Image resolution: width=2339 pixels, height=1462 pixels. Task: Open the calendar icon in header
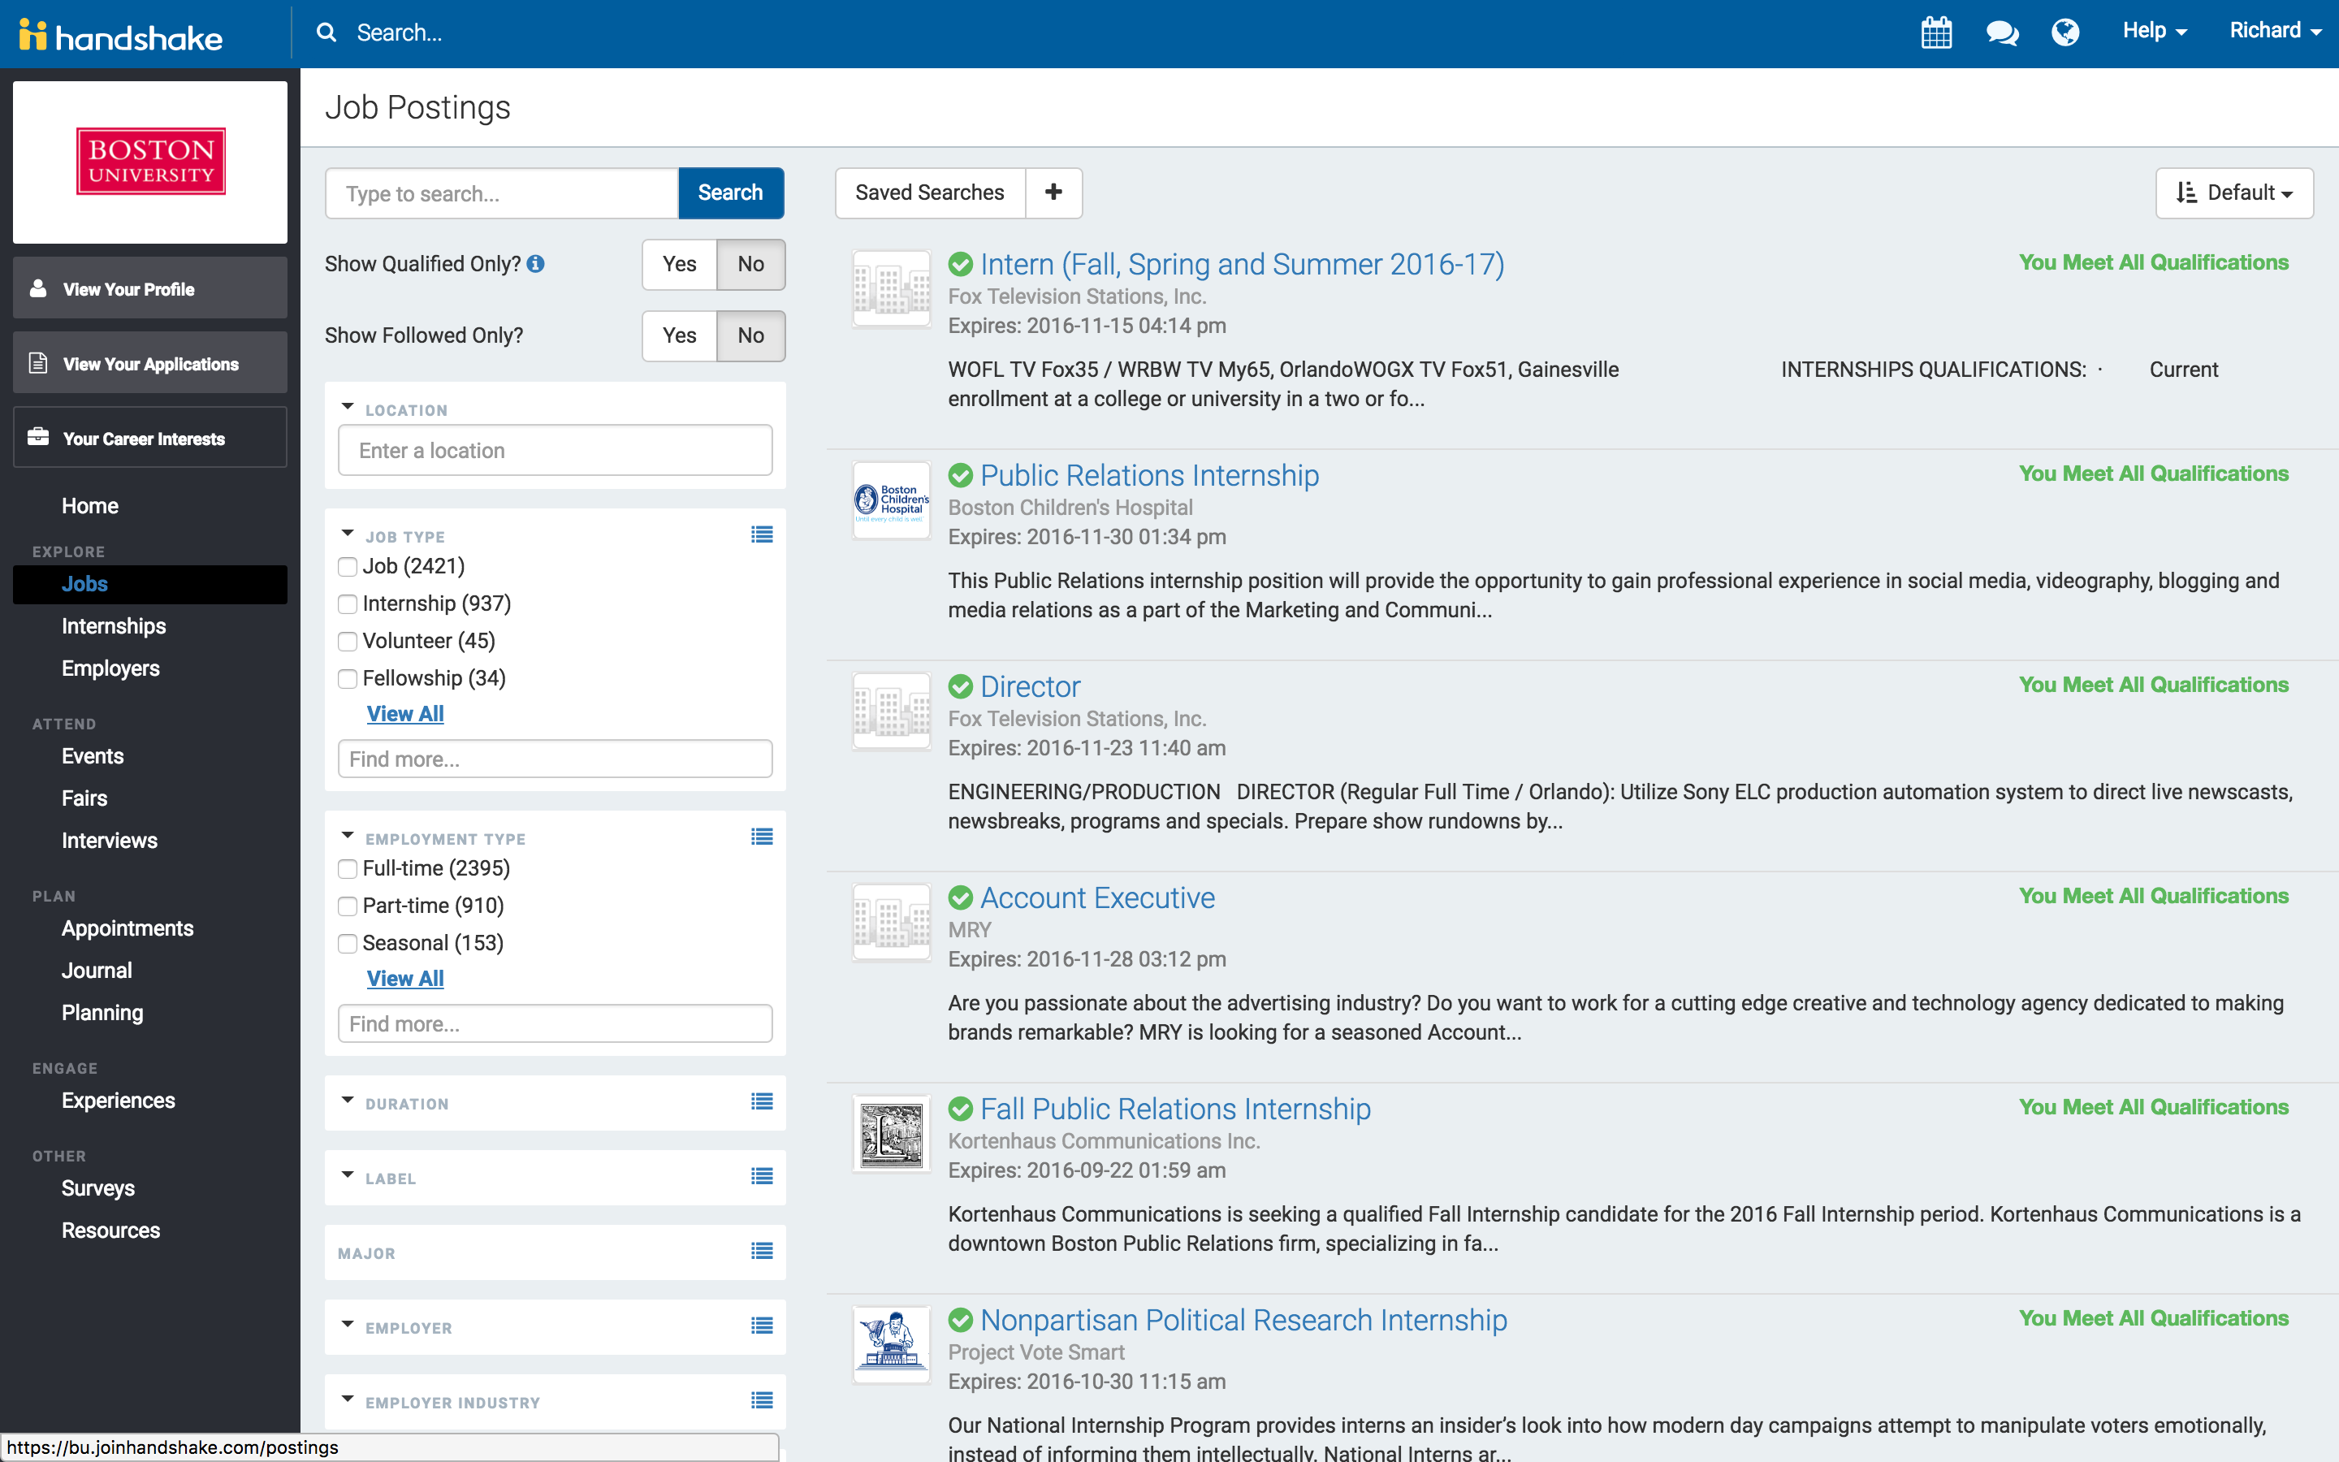tap(1936, 32)
